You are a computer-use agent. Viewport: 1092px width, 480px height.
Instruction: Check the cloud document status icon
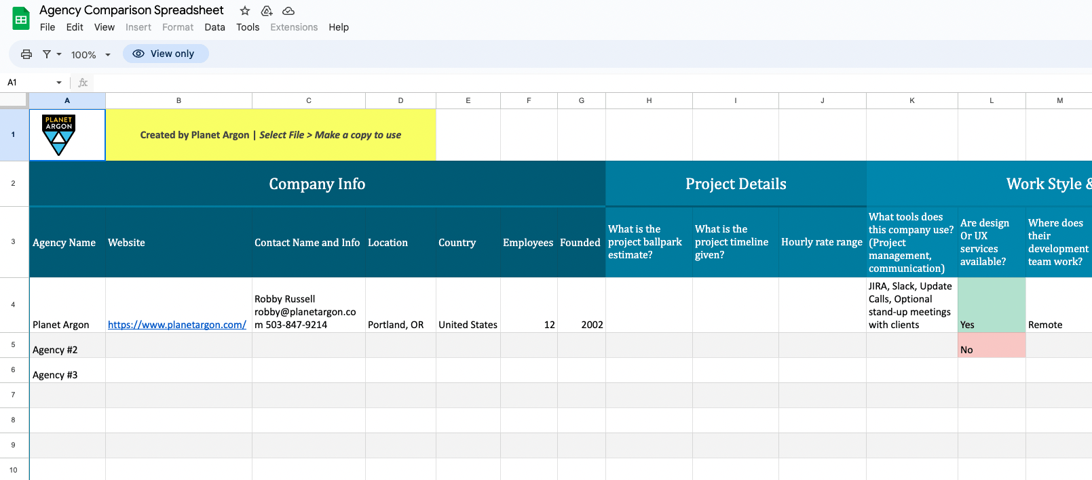pos(288,11)
